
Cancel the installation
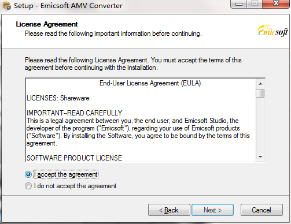[x=261, y=210]
